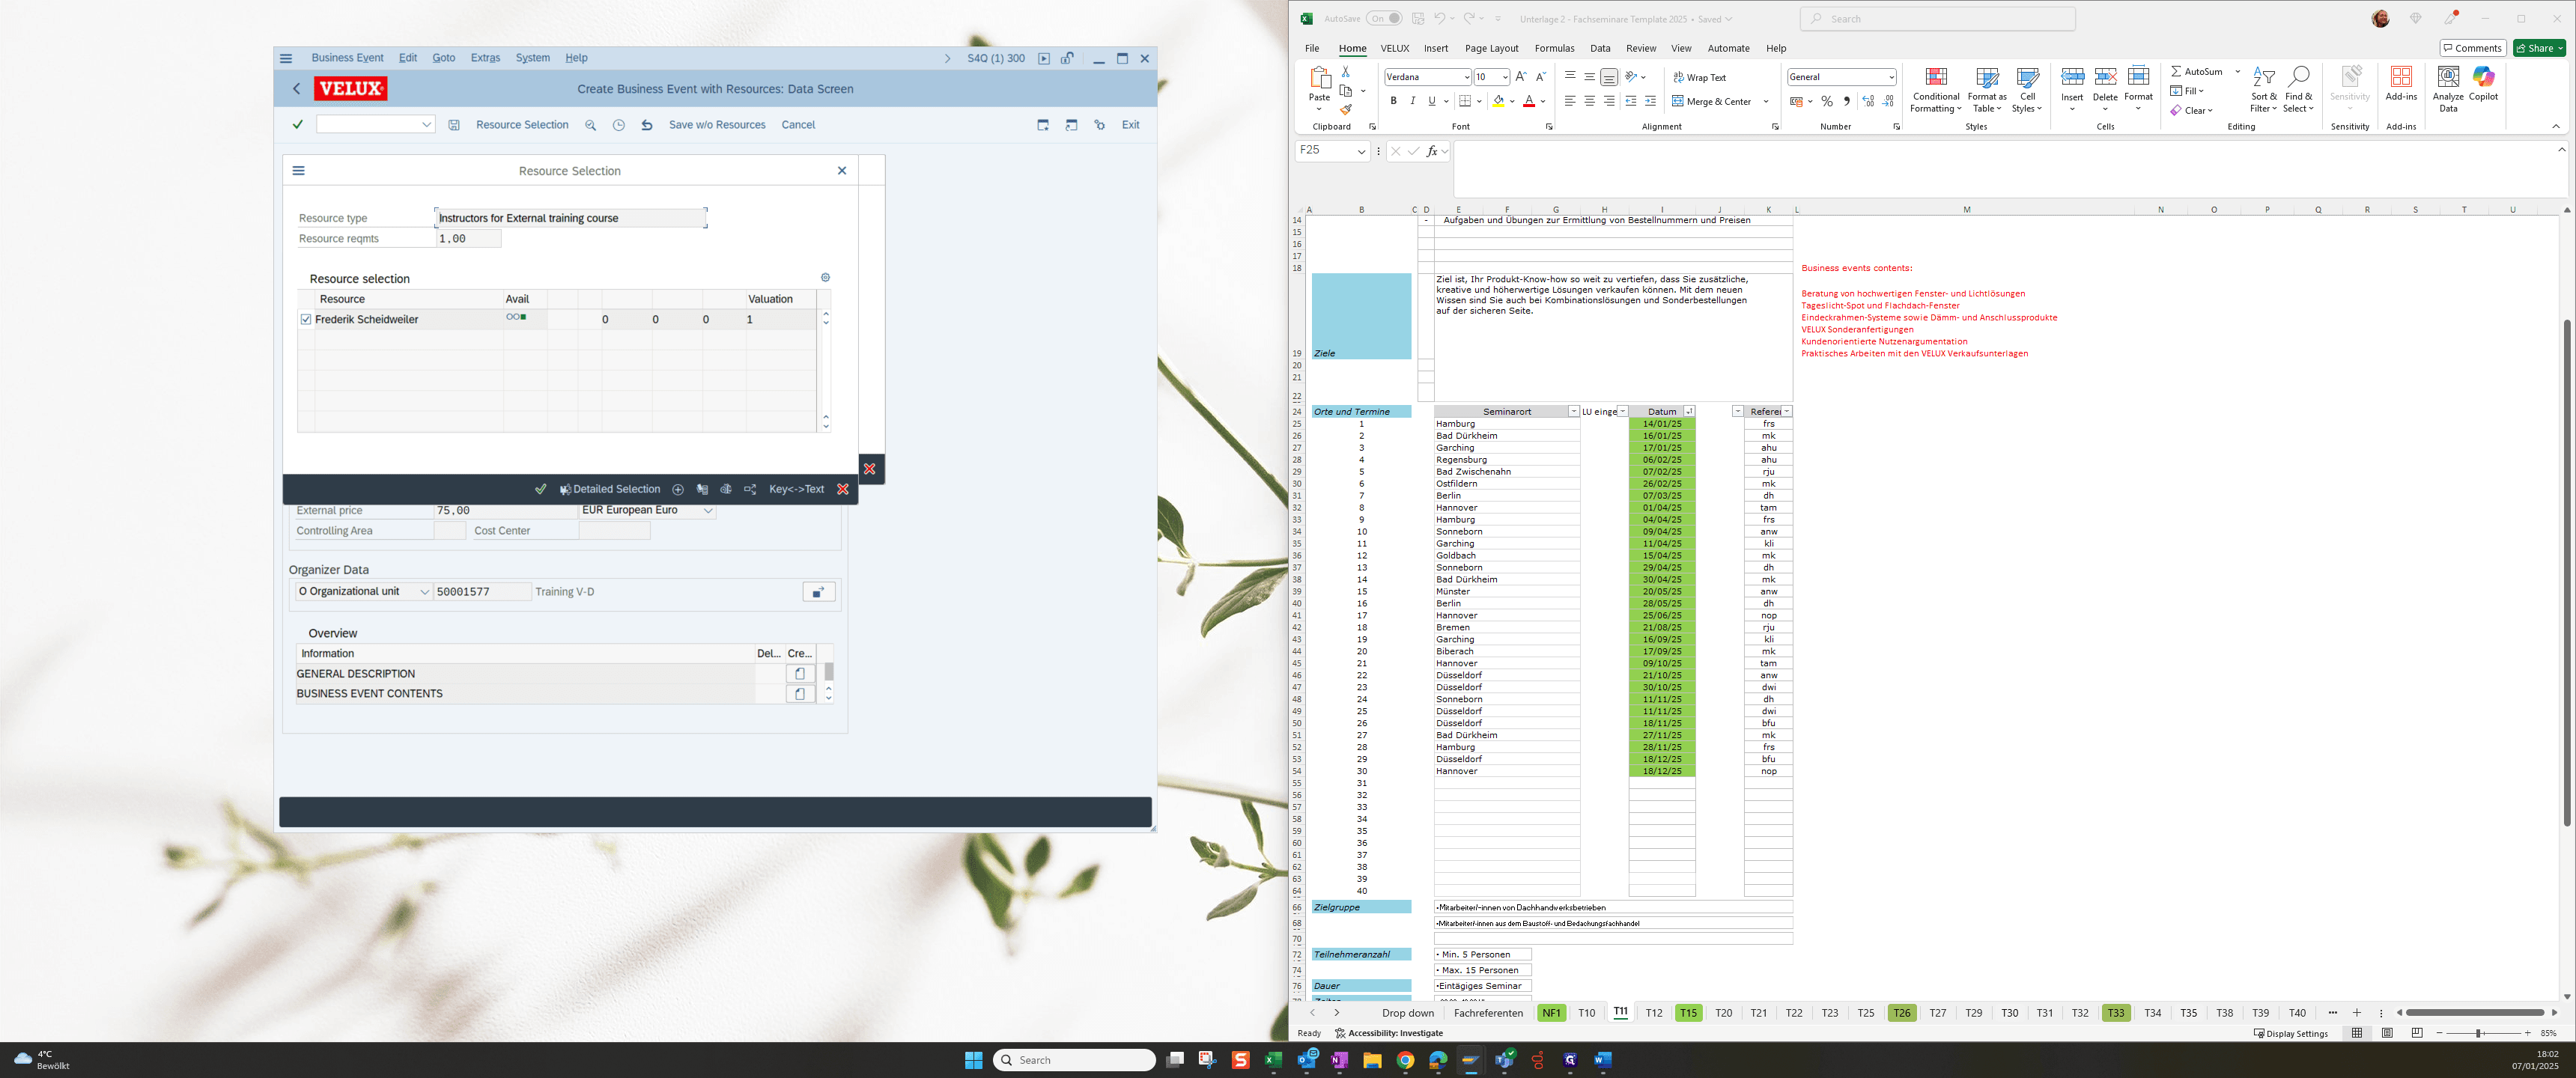
Task: Click the Sort & Filter icon
Action: click(x=2263, y=90)
